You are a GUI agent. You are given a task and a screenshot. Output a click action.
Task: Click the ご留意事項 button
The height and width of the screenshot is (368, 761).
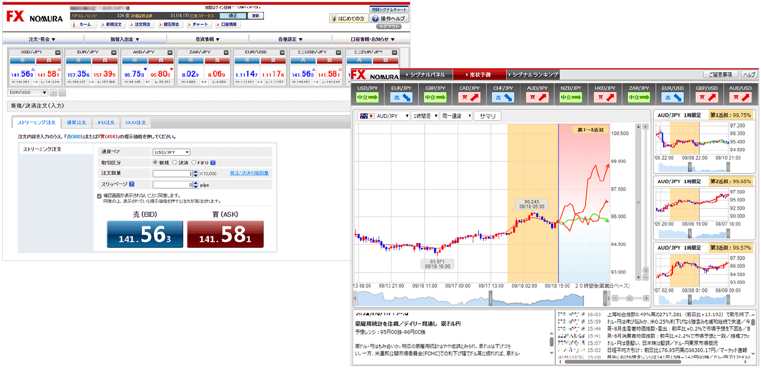721,75
